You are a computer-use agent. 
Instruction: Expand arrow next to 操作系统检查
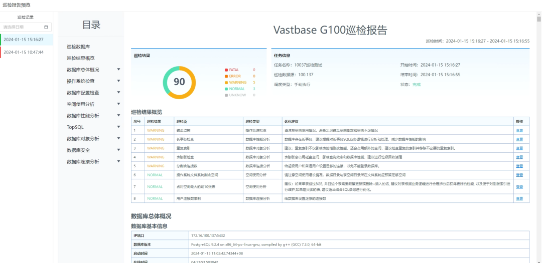118,81
